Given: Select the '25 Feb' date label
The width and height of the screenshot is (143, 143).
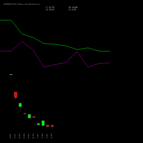Looking at the screenshot, I should [x=10, y=136].
